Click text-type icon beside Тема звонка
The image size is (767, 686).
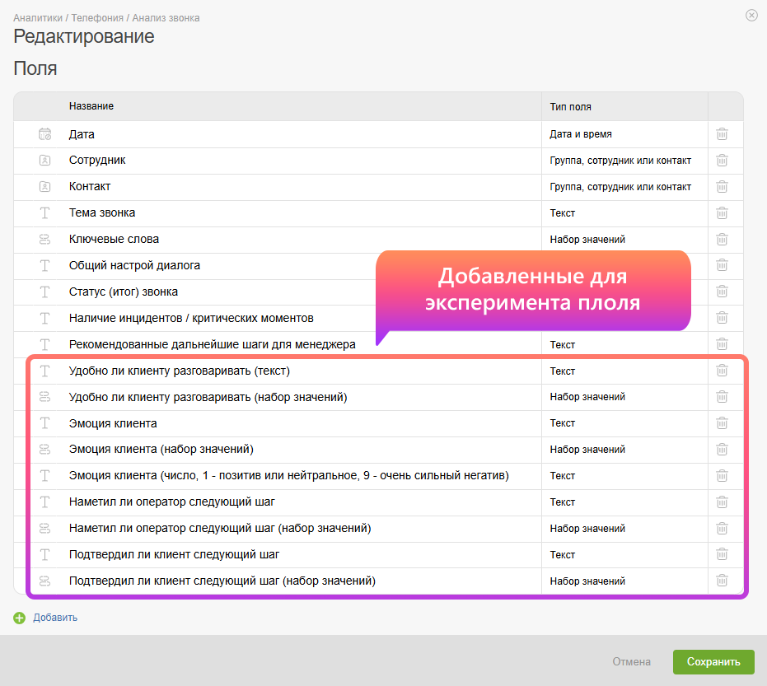pos(45,213)
